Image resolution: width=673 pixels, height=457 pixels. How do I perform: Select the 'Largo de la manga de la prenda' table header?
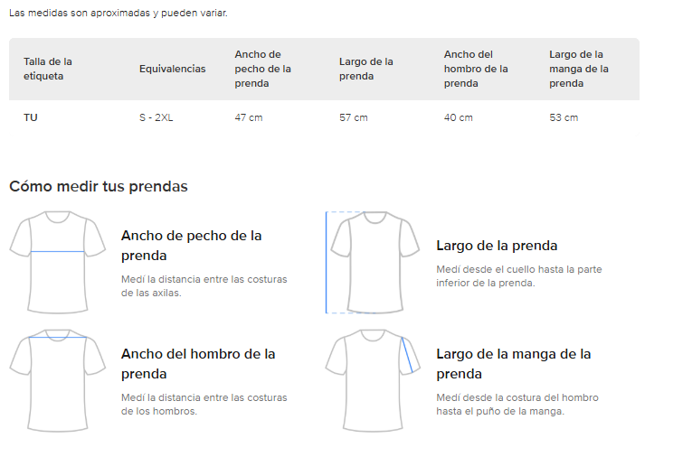pos(579,69)
